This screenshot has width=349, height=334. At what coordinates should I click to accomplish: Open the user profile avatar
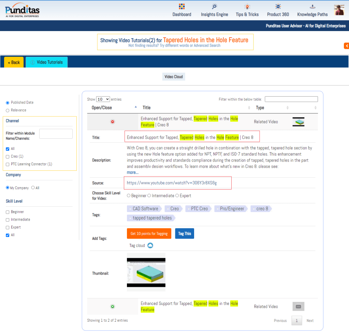pos(339,10)
